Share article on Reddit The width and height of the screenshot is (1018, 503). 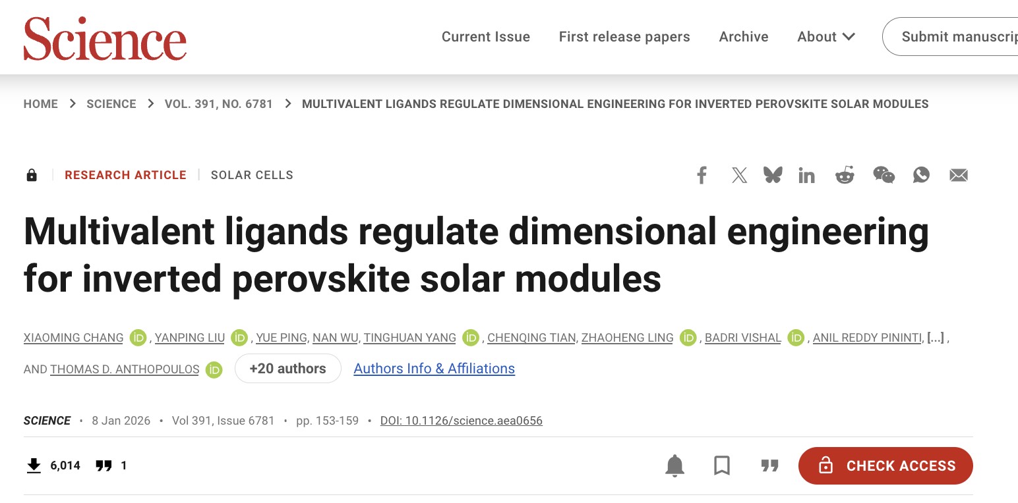click(x=845, y=175)
